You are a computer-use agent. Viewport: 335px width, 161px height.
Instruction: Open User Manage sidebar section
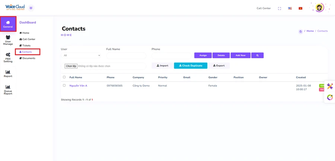click(8, 40)
